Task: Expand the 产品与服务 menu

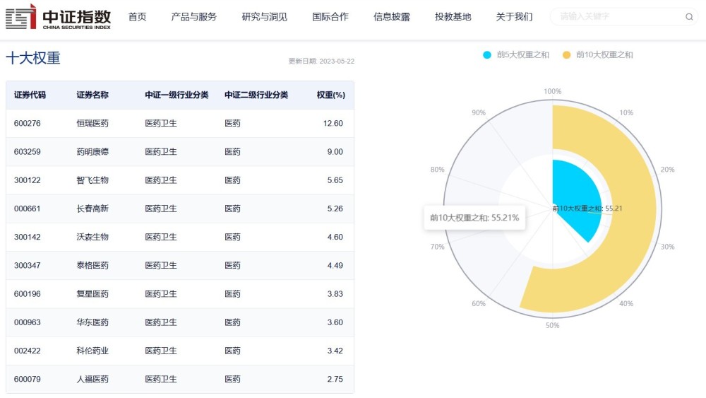Action: tap(194, 17)
